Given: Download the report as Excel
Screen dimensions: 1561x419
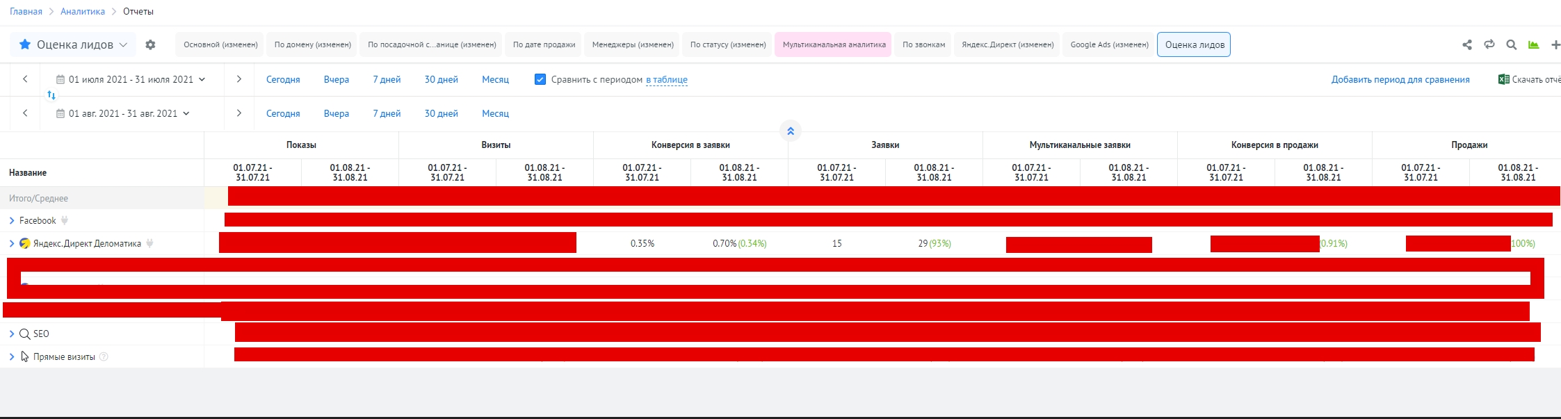Looking at the screenshot, I should [x=1529, y=79].
